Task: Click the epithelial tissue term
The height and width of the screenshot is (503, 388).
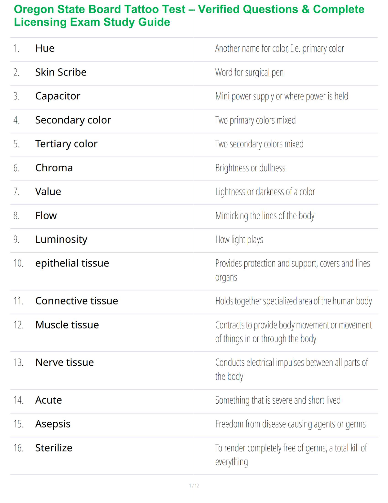Action: click(x=72, y=263)
